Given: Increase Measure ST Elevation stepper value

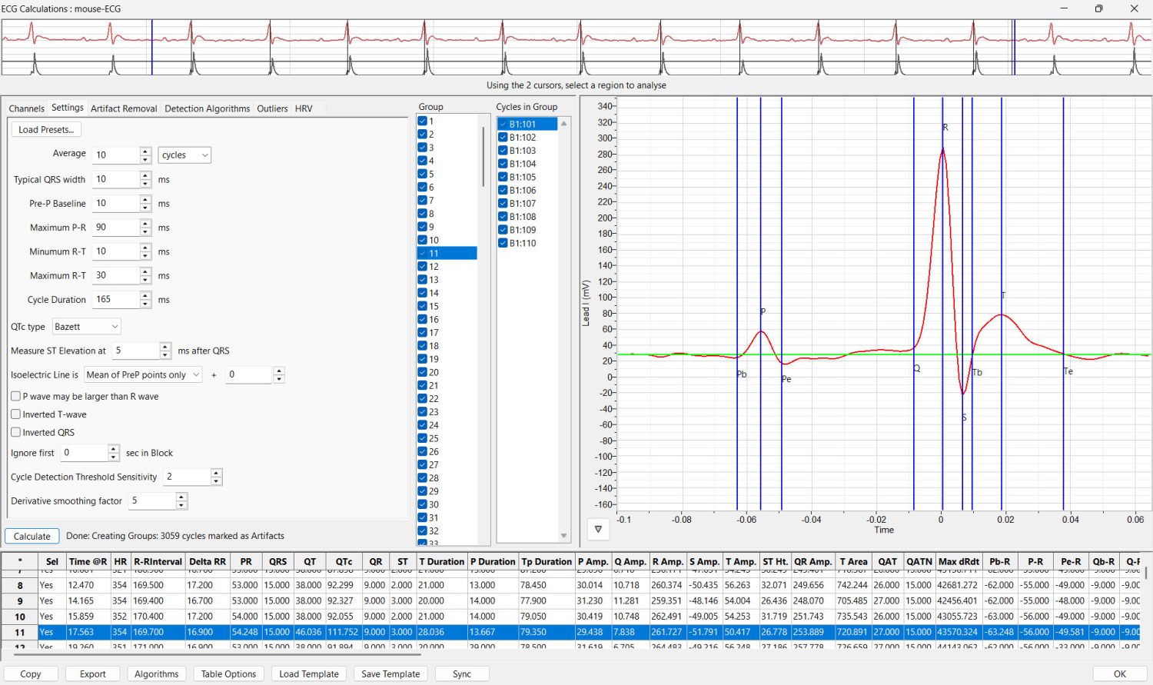Looking at the screenshot, I should tap(165, 347).
